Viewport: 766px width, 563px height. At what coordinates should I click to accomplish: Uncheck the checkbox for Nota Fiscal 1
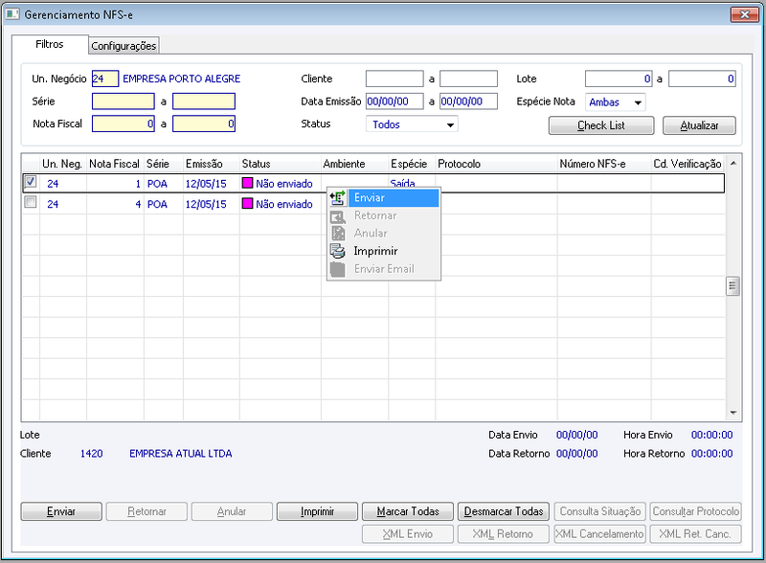31,182
